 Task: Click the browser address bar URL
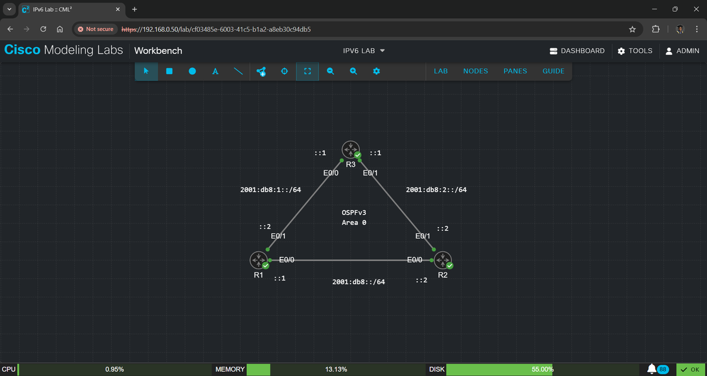point(216,29)
